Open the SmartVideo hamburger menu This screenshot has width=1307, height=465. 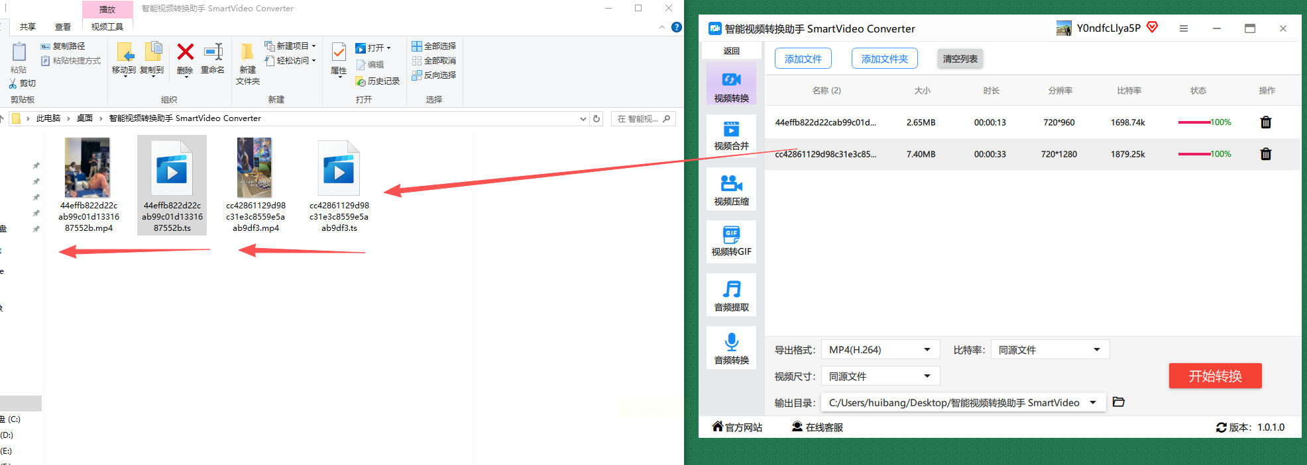pyautogui.click(x=1184, y=28)
